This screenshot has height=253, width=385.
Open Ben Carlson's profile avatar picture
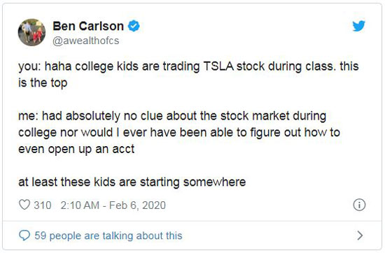point(31,32)
